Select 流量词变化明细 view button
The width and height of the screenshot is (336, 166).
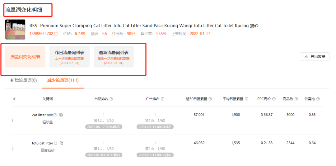pyautogui.click(x=25, y=57)
